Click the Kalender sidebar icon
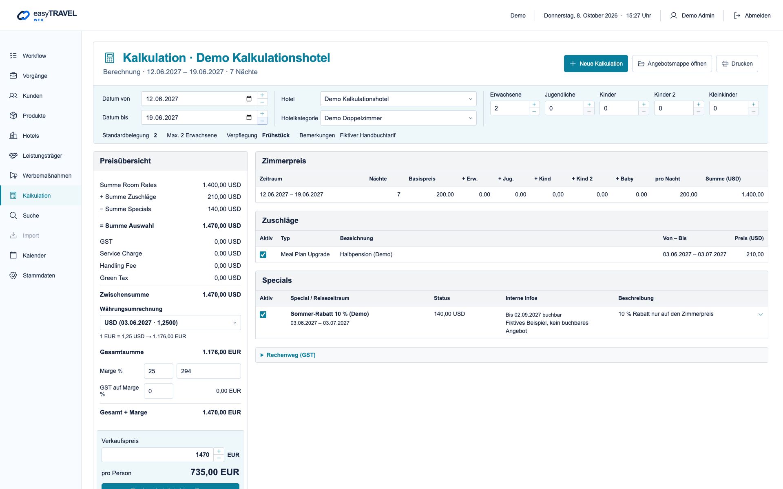The image size is (783, 489). coord(13,256)
